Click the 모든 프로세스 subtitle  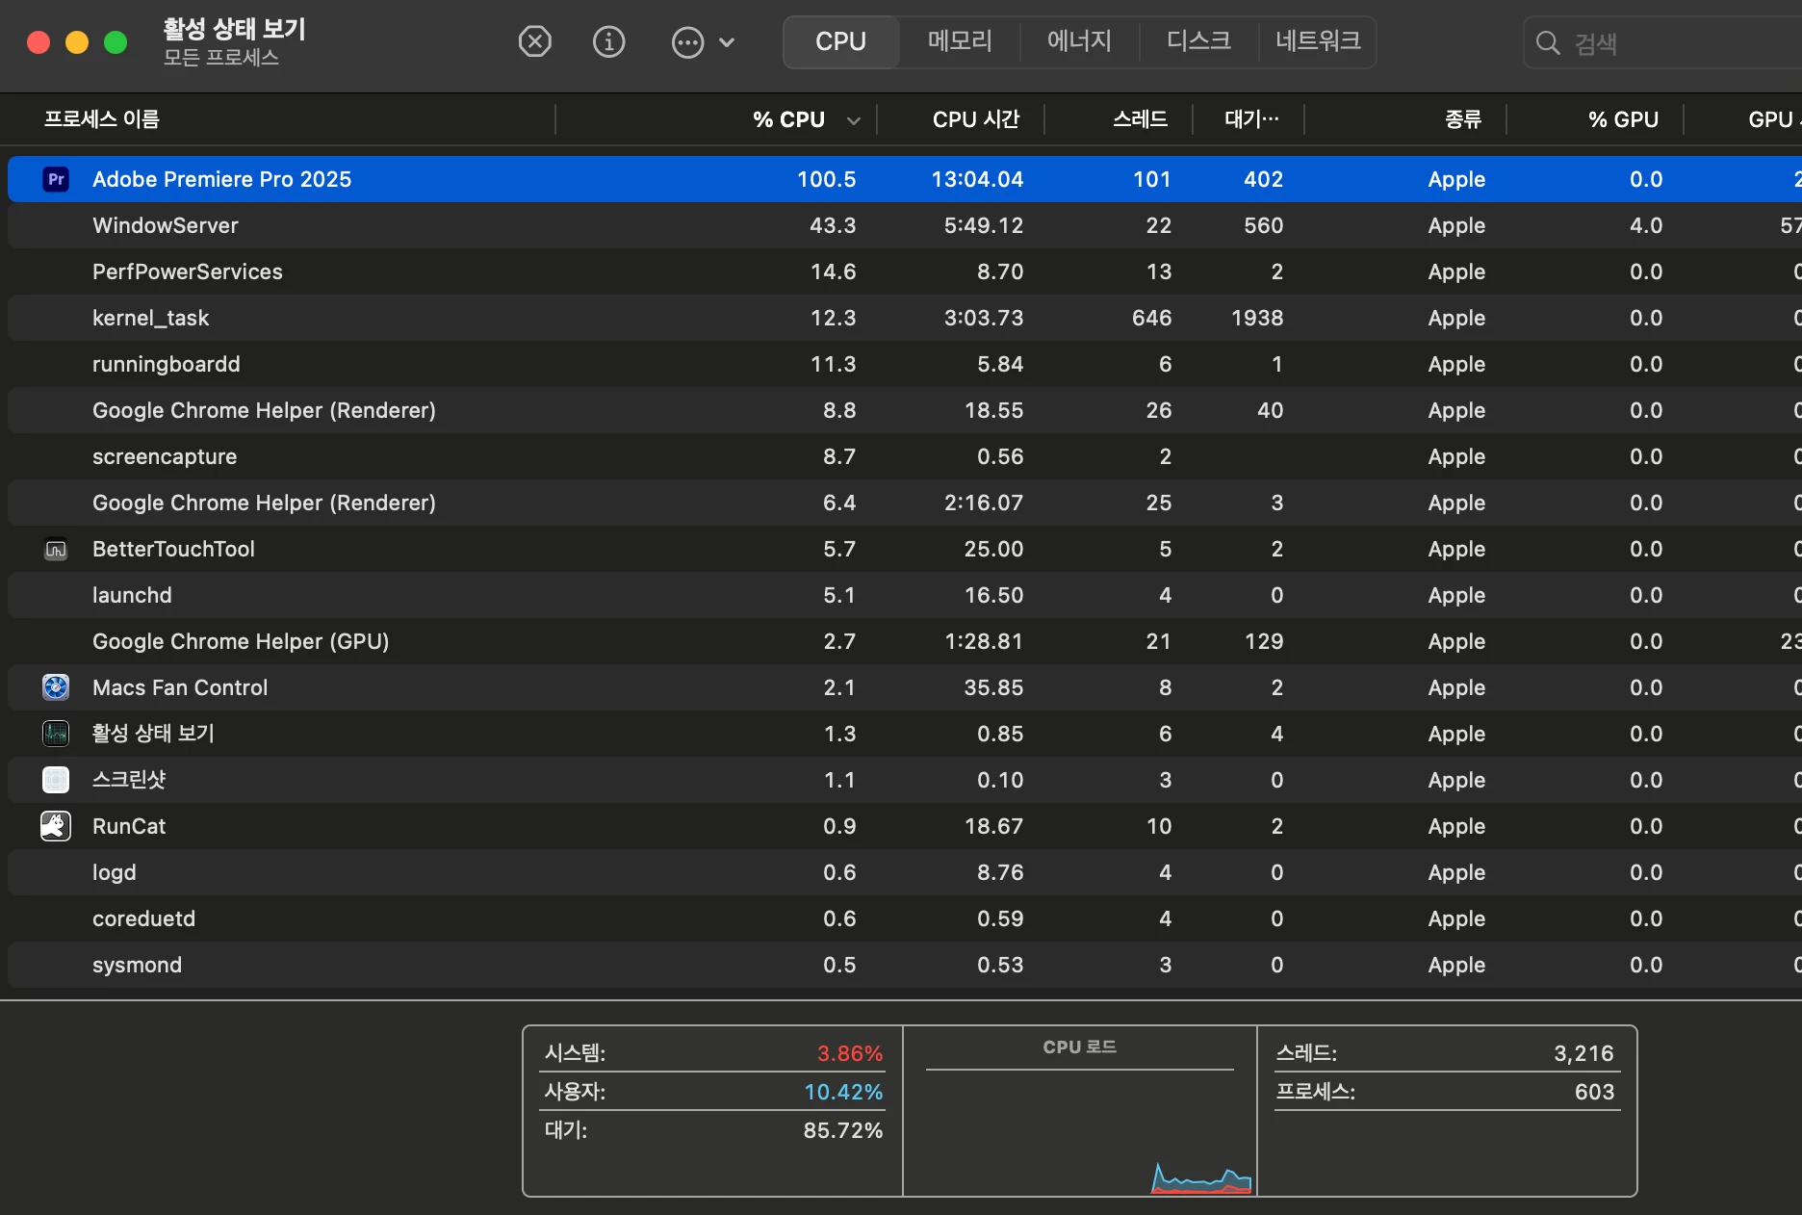221,58
